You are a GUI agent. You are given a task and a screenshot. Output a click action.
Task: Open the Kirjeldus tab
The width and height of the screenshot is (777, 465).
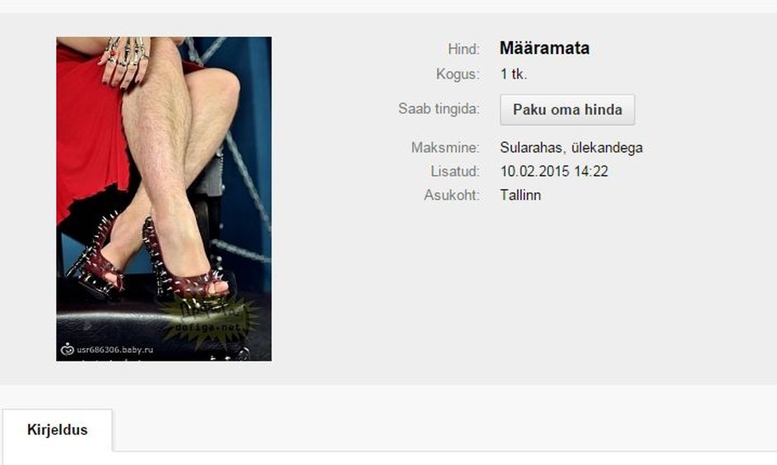[x=57, y=430]
